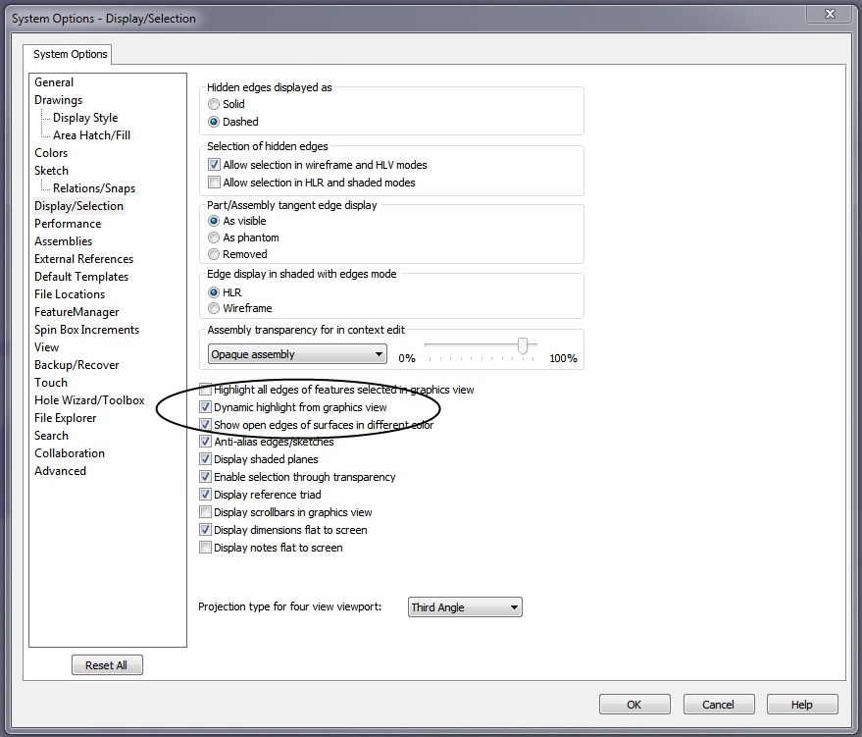Open Search options category

pos(52,435)
